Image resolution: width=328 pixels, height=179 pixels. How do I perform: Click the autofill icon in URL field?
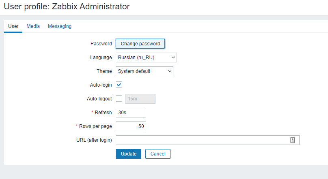point(292,140)
